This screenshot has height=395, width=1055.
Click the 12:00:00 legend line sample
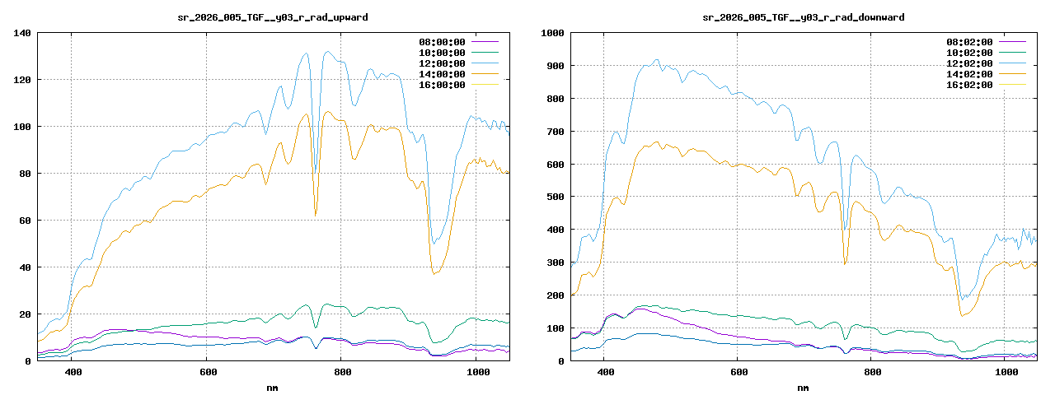(485, 63)
